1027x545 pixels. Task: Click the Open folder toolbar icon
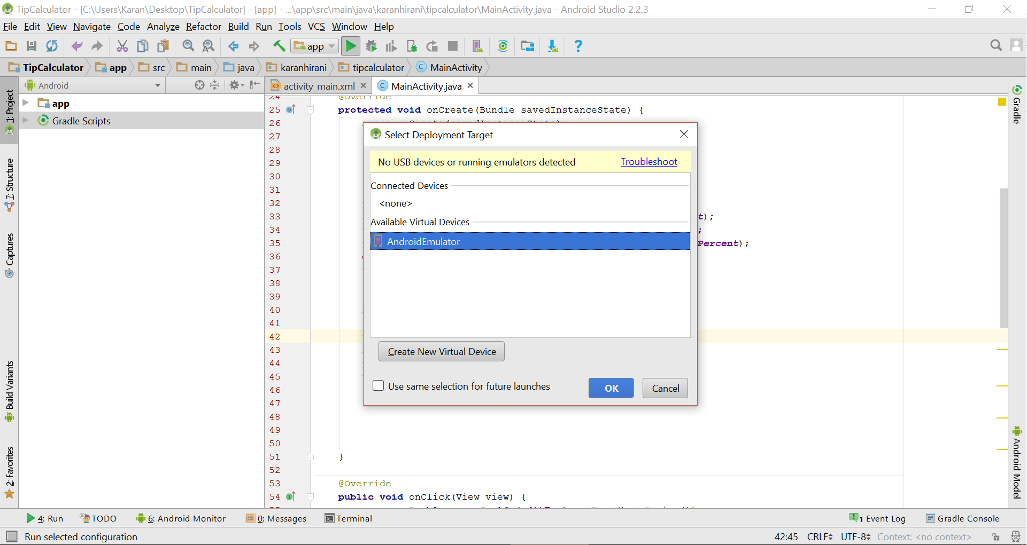point(11,46)
